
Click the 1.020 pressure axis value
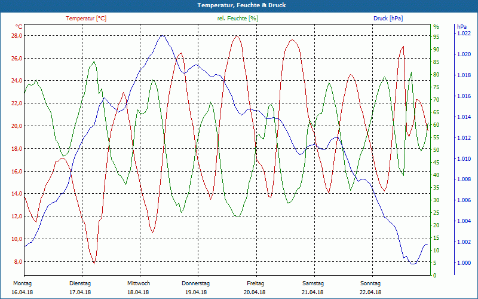(x=464, y=54)
